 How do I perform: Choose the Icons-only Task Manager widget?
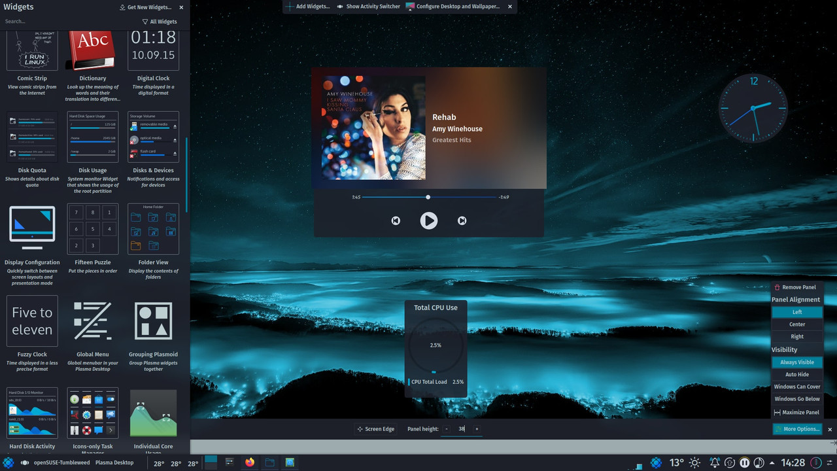point(92,419)
